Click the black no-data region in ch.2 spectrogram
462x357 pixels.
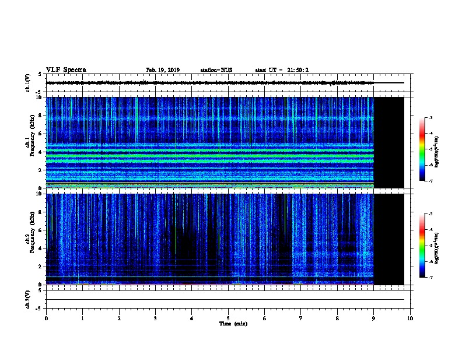pyautogui.click(x=389, y=239)
